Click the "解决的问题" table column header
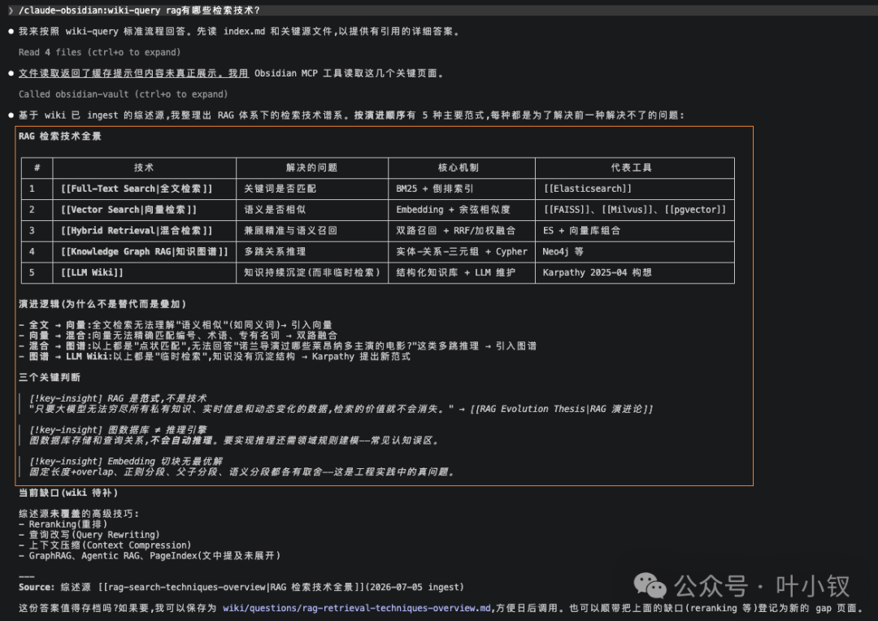878x621 pixels. (x=312, y=167)
